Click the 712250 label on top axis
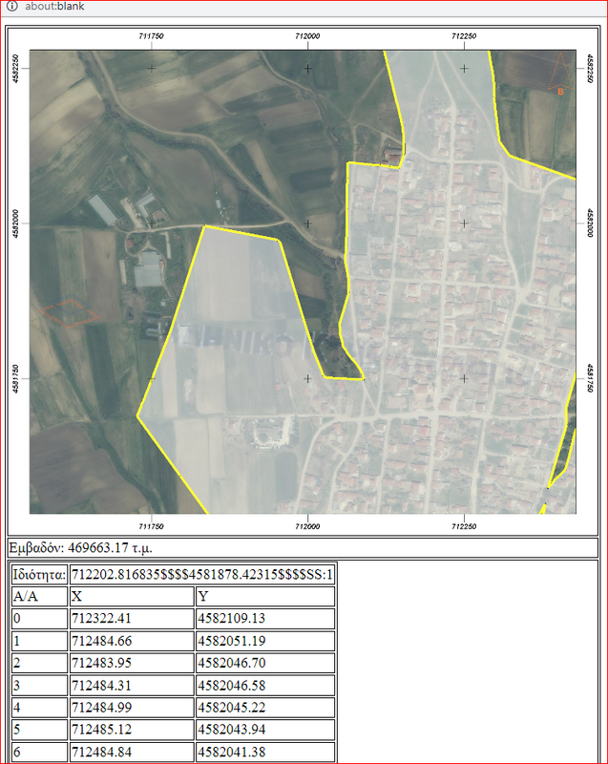 pyautogui.click(x=464, y=36)
